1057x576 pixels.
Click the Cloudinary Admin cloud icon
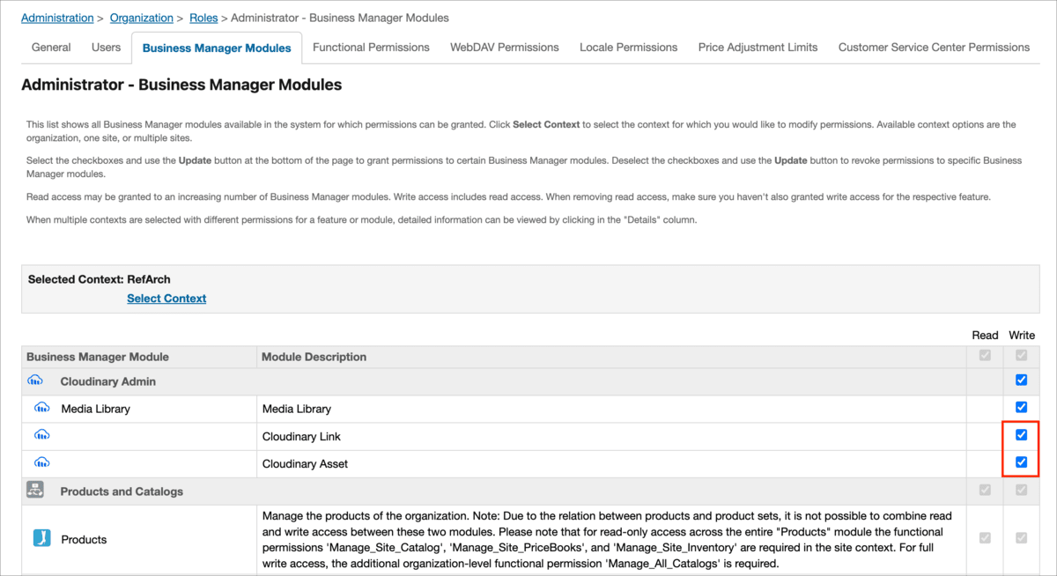35,381
